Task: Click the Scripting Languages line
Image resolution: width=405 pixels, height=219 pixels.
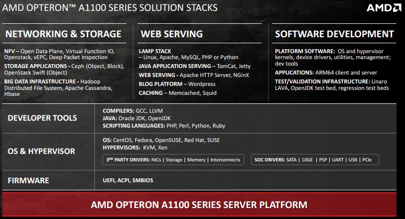Action: [163, 126]
